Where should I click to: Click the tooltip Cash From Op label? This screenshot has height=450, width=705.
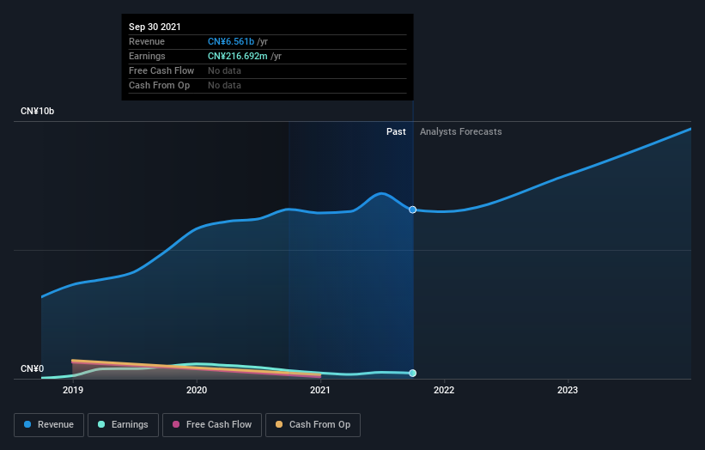click(x=159, y=85)
